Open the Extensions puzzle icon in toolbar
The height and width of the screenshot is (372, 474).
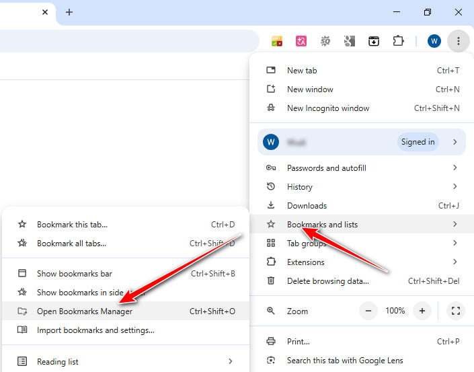point(398,41)
